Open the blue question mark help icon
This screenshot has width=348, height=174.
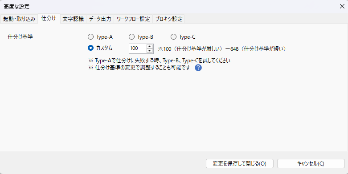click(198, 68)
